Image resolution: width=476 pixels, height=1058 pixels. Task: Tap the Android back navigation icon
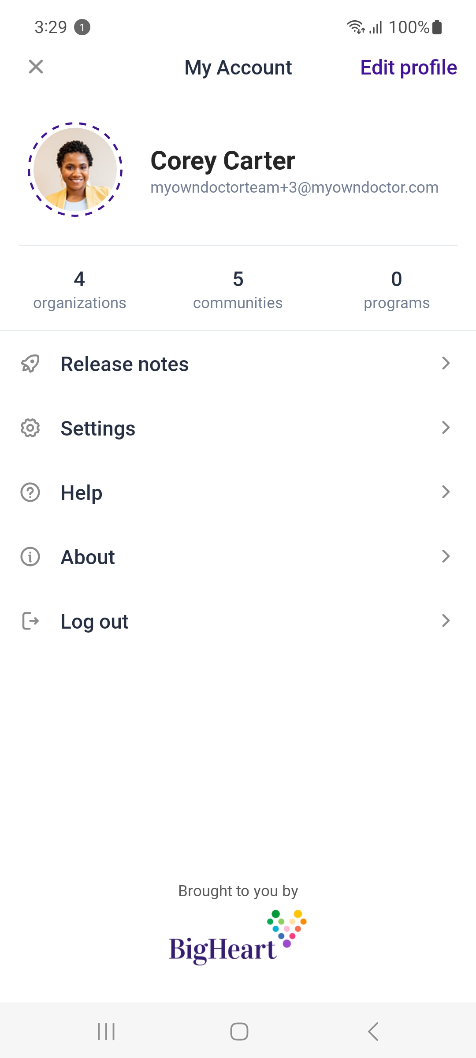coord(373,1032)
